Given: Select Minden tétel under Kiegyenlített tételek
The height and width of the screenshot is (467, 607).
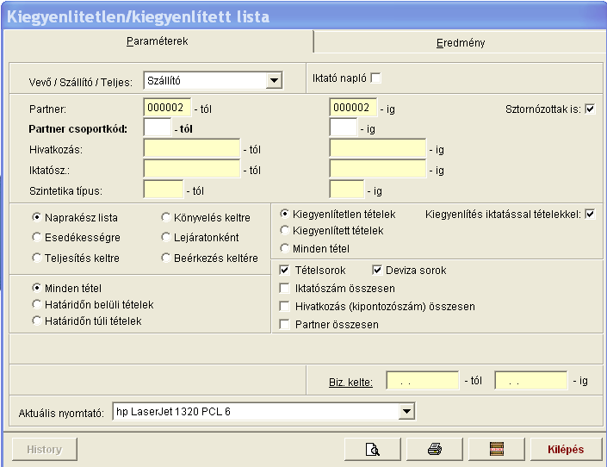Looking at the screenshot, I should pyautogui.click(x=284, y=248).
